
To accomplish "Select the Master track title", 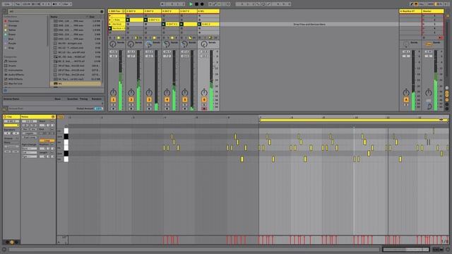I will pyautogui.click(x=433, y=11).
